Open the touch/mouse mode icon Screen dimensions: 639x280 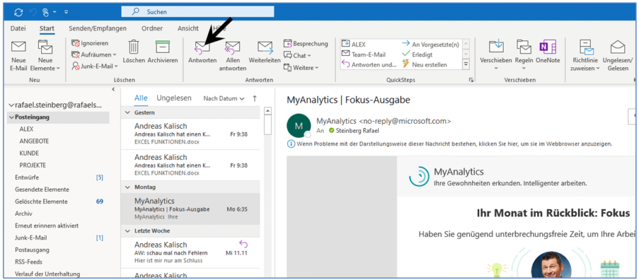point(46,12)
